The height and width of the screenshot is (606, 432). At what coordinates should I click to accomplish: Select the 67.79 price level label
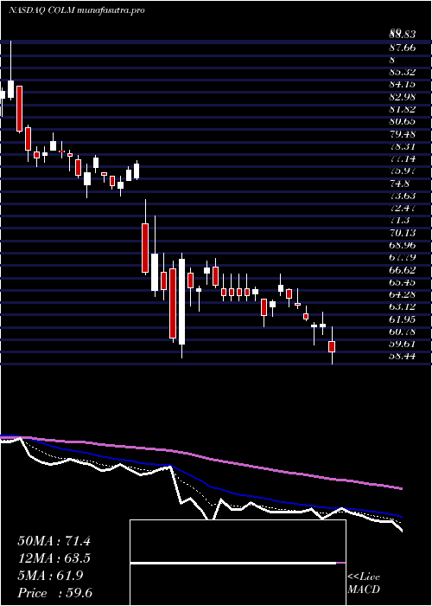[403, 258]
